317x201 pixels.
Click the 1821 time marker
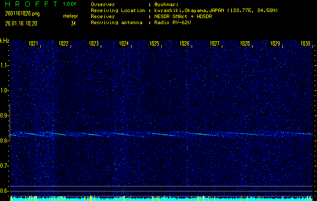click(x=33, y=44)
